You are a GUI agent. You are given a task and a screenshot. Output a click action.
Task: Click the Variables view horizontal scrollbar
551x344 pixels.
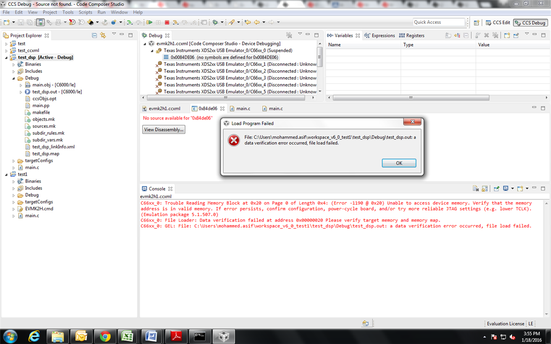[411, 98]
